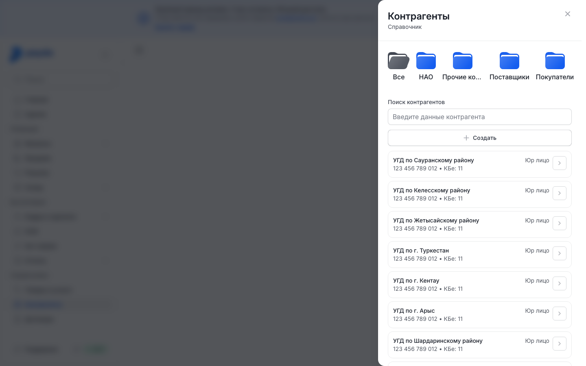586x366 pixels.
Task: Click Юр лицо label of Сауранскому району
Action: point(537,160)
